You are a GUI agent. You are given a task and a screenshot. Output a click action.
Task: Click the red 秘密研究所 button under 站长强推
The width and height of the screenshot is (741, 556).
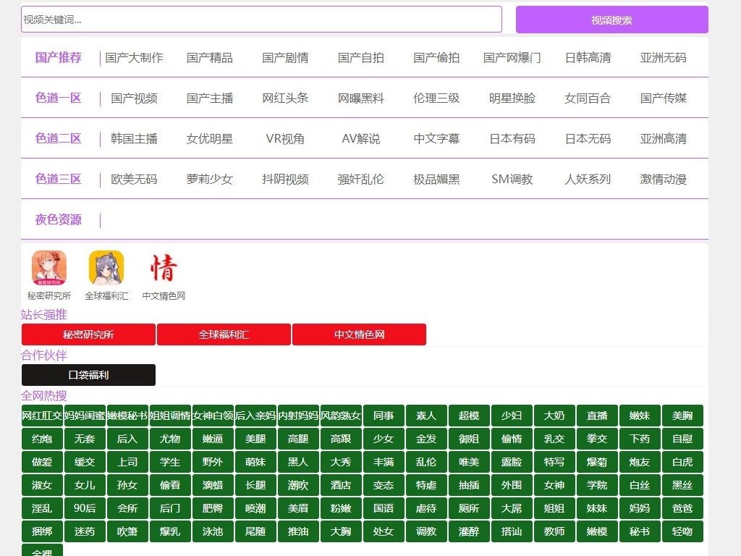click(88, 334)
